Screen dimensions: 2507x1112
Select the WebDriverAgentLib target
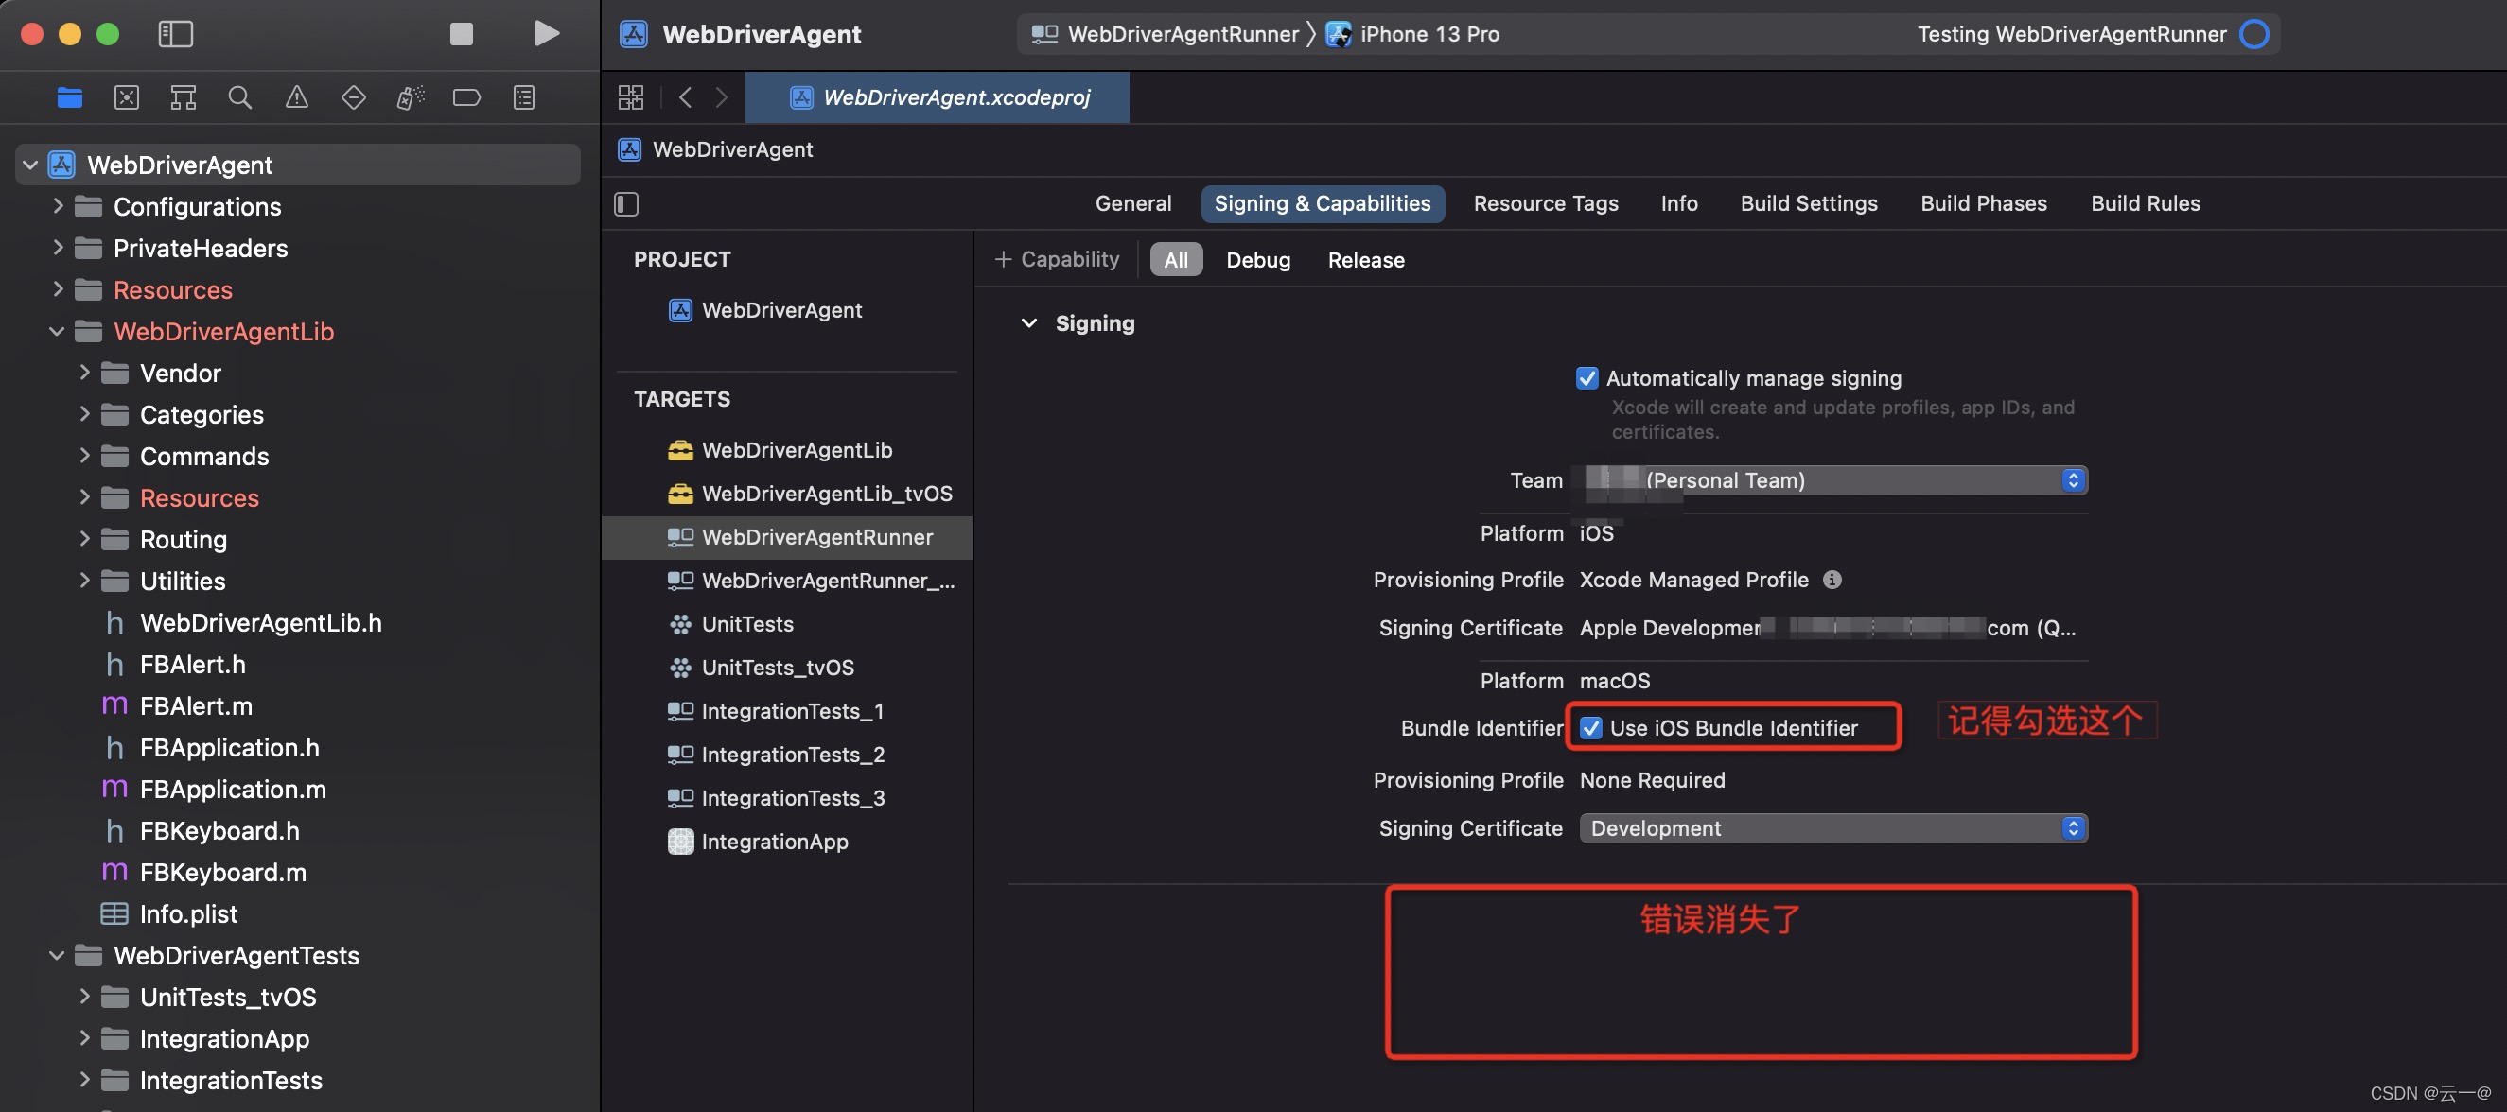pyautogui.click(x=796, y=450)
